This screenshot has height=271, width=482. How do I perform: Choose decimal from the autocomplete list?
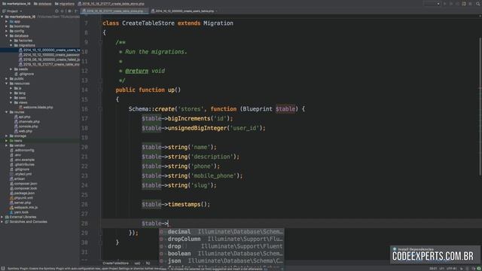click(x=221, y=232)
